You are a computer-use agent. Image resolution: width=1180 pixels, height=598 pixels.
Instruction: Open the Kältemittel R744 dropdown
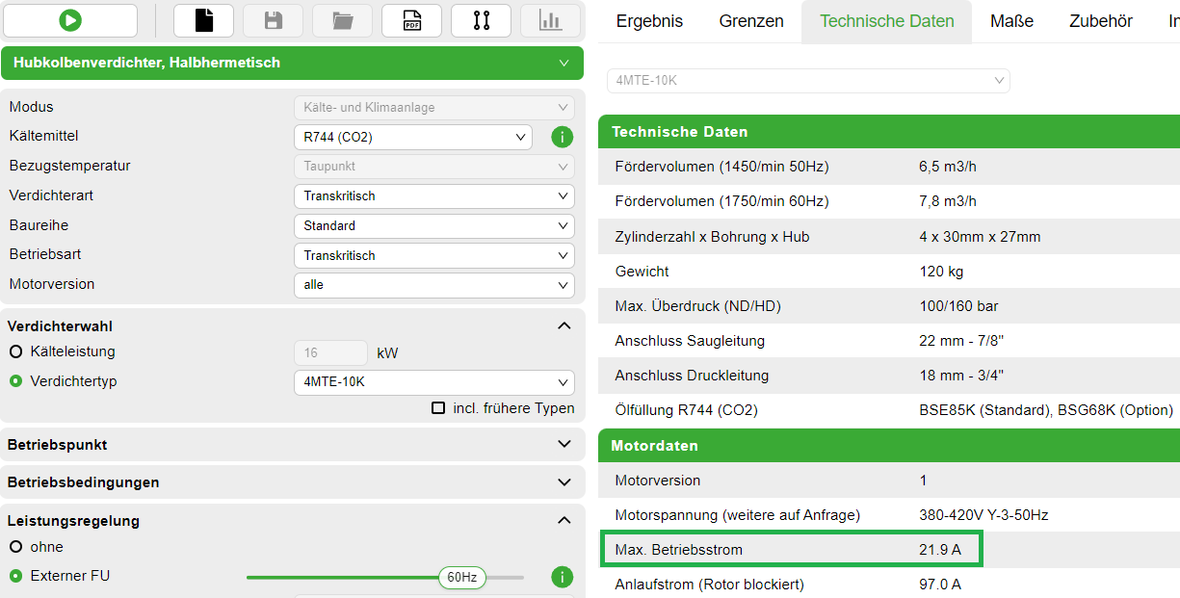[x=412, y=137]
